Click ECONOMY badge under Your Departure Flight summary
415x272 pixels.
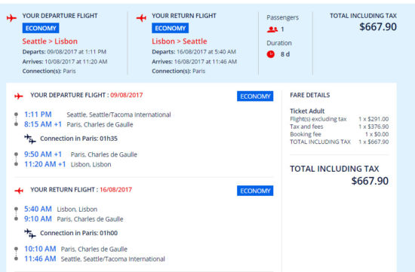coord(41,28)
